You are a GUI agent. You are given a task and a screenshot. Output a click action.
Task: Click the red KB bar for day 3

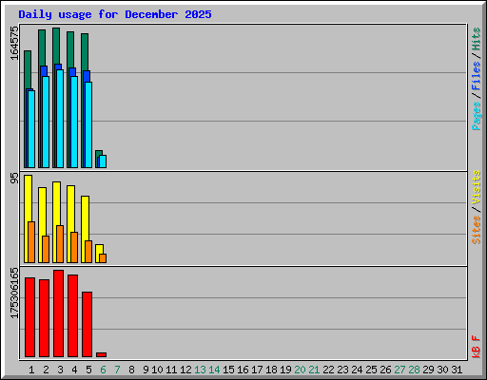click(x=58, y=313)
